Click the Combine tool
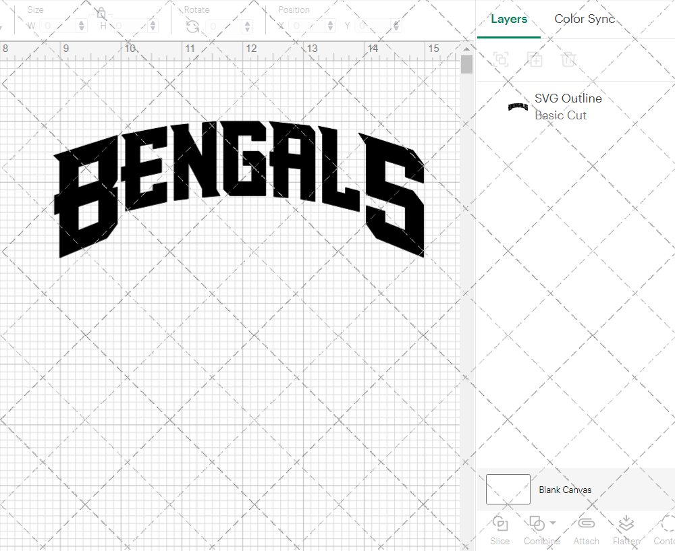675x551 pixels. [541, 531]
